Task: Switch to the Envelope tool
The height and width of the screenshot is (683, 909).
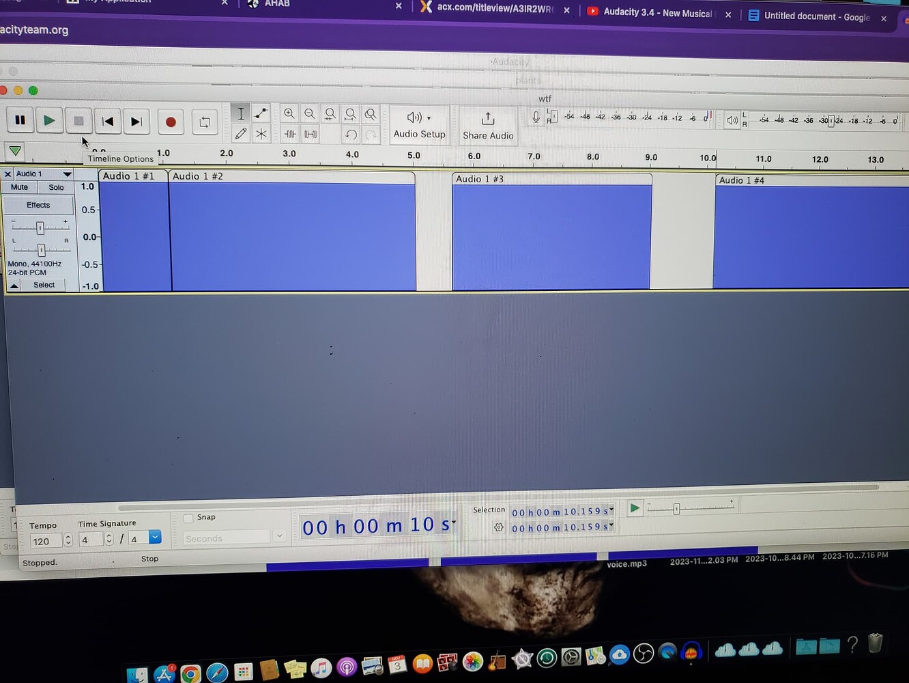Action: [x=261, y=113]
